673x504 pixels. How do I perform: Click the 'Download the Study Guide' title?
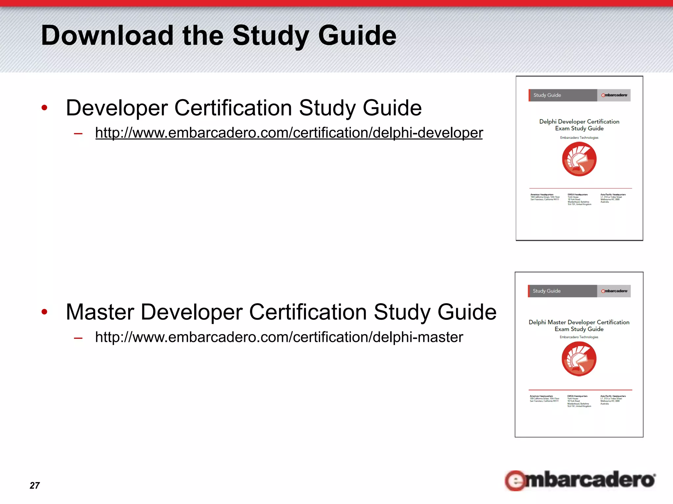point(219,35)
